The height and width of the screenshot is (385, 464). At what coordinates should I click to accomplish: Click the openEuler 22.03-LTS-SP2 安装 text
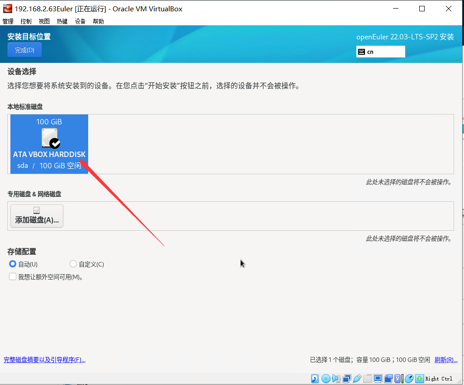pos(405,37)
